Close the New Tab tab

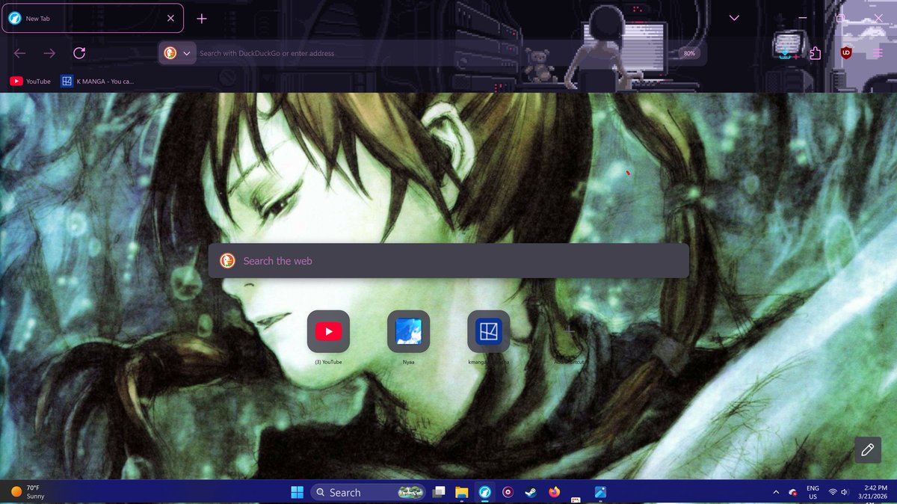tap(170, 19)
